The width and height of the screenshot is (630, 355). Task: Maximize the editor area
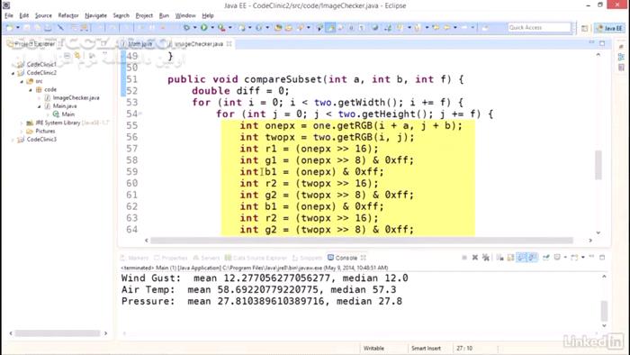[602, 43]
